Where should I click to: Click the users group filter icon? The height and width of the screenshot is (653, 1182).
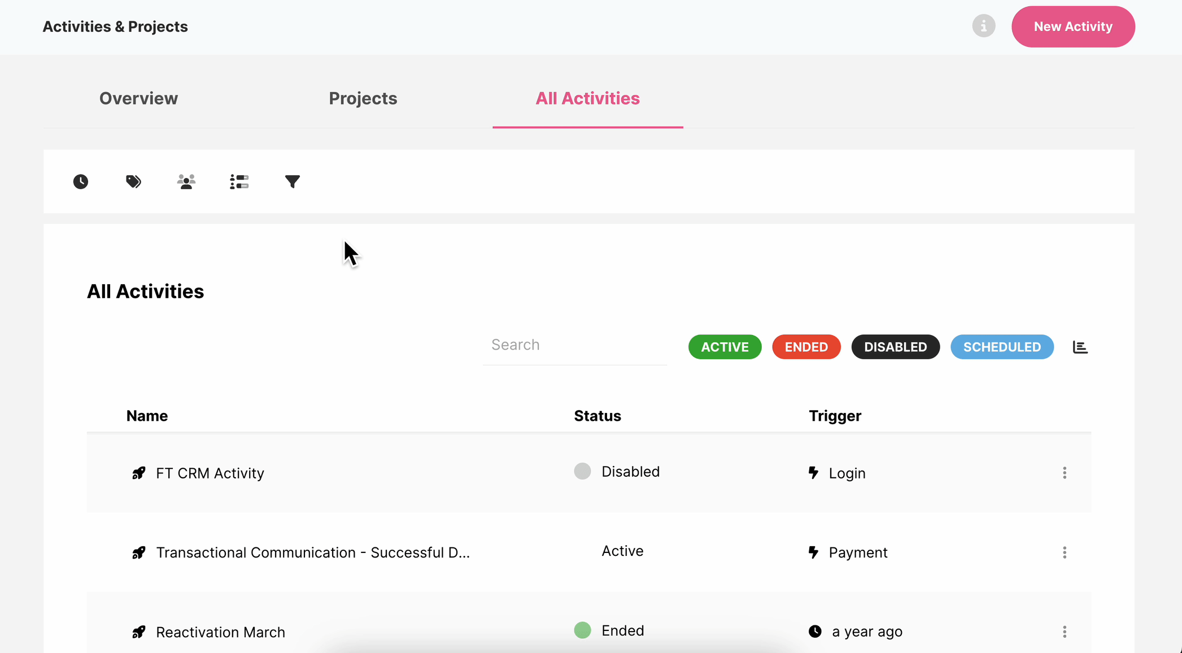pyautogui.click(x=186, y=181)
